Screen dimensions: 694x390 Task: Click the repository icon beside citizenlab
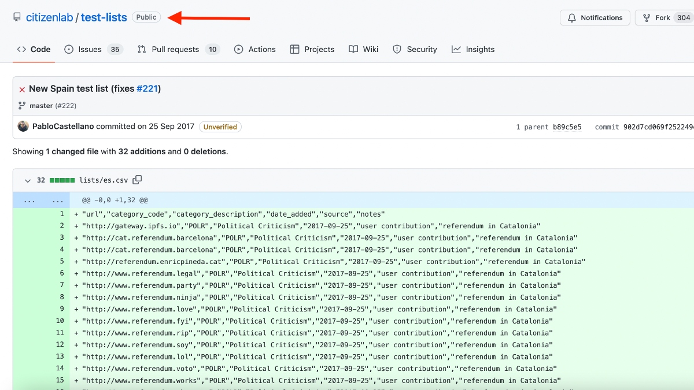pyautogui.click(x=17, y=17)
